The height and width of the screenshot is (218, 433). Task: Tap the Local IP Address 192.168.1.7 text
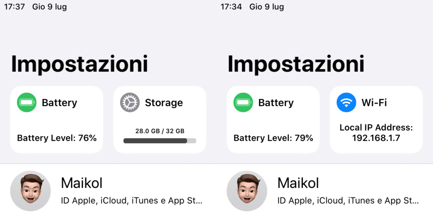pyautogui.click(x=376, y=133)
